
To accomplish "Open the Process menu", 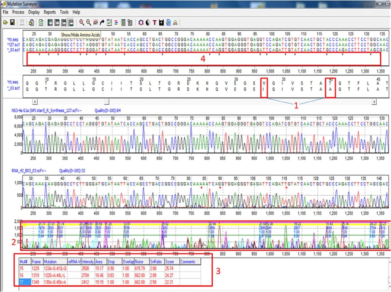I will click(x=18, y=12).
